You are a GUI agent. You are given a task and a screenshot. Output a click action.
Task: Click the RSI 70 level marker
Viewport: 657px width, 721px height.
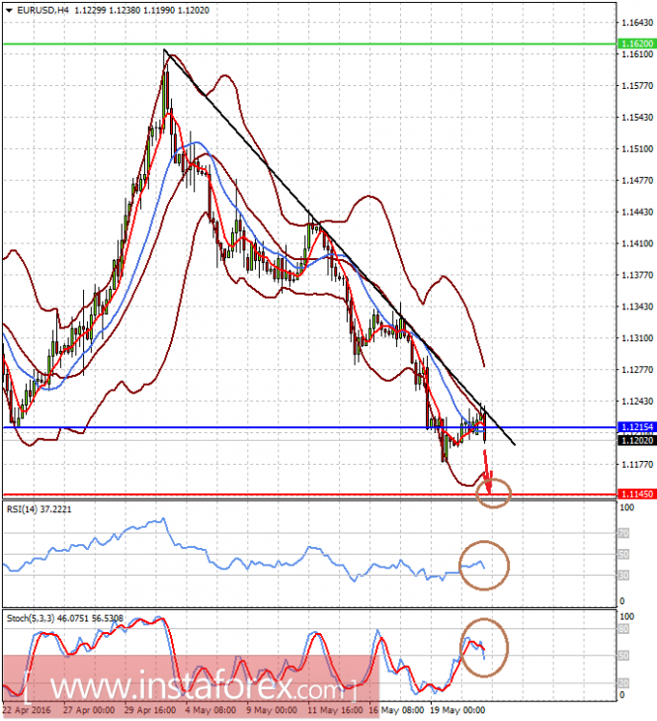[x=623, y=533]
